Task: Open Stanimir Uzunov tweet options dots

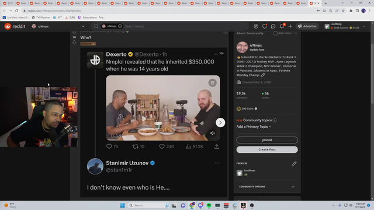Action: point(217,163)
